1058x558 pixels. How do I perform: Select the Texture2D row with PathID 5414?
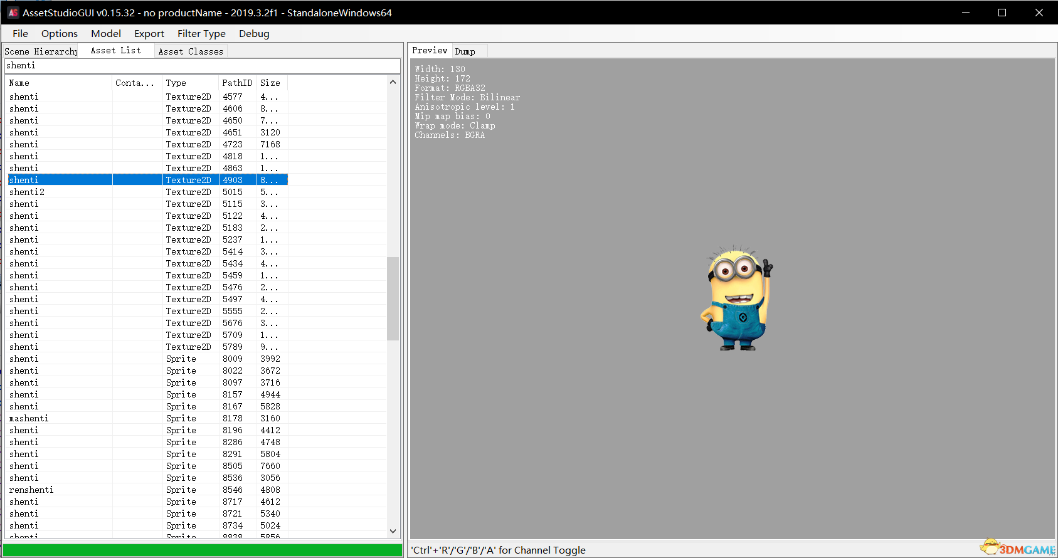click(x=147, y=251)
